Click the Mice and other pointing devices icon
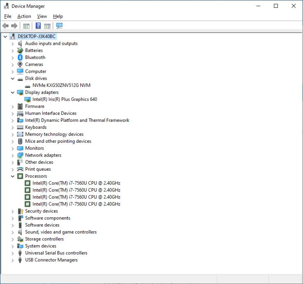This screenshot has height=284, width=303. 20,141
